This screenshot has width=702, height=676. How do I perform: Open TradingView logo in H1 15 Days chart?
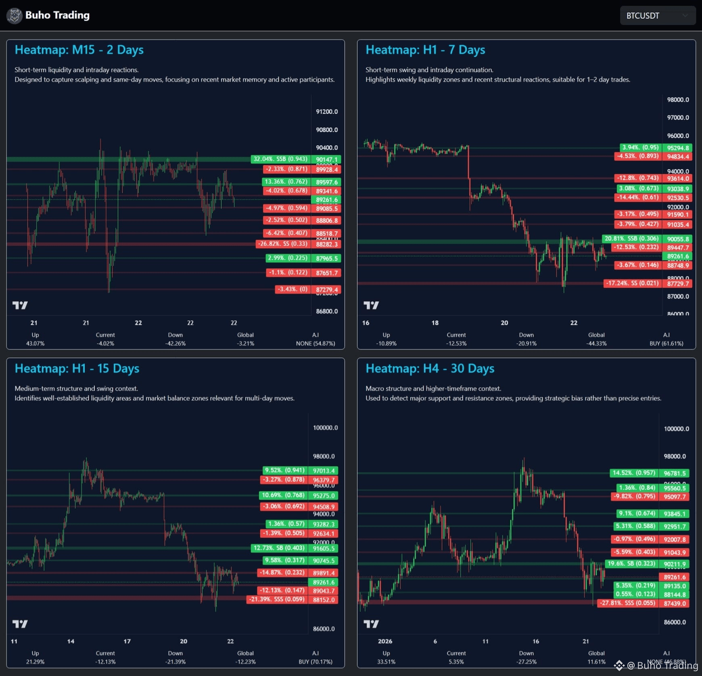20,624
